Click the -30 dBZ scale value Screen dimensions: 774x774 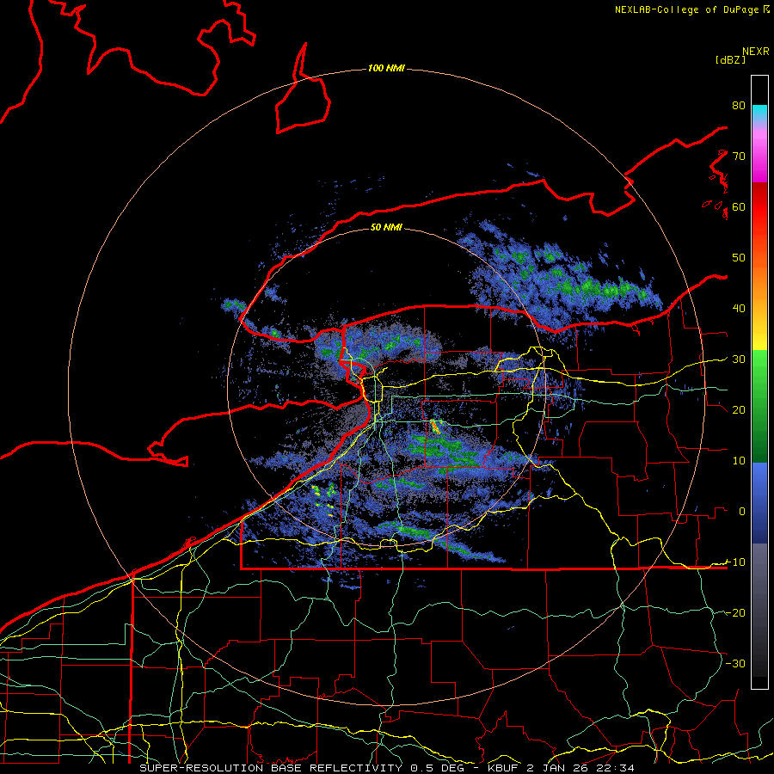tap(735, 663)
